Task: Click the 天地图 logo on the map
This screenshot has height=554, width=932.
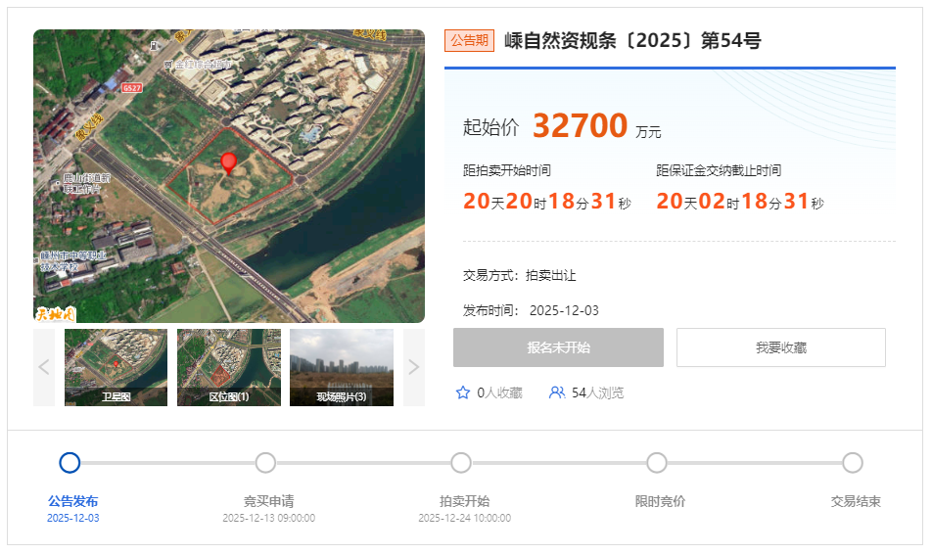Action: (x=55, y=313)
